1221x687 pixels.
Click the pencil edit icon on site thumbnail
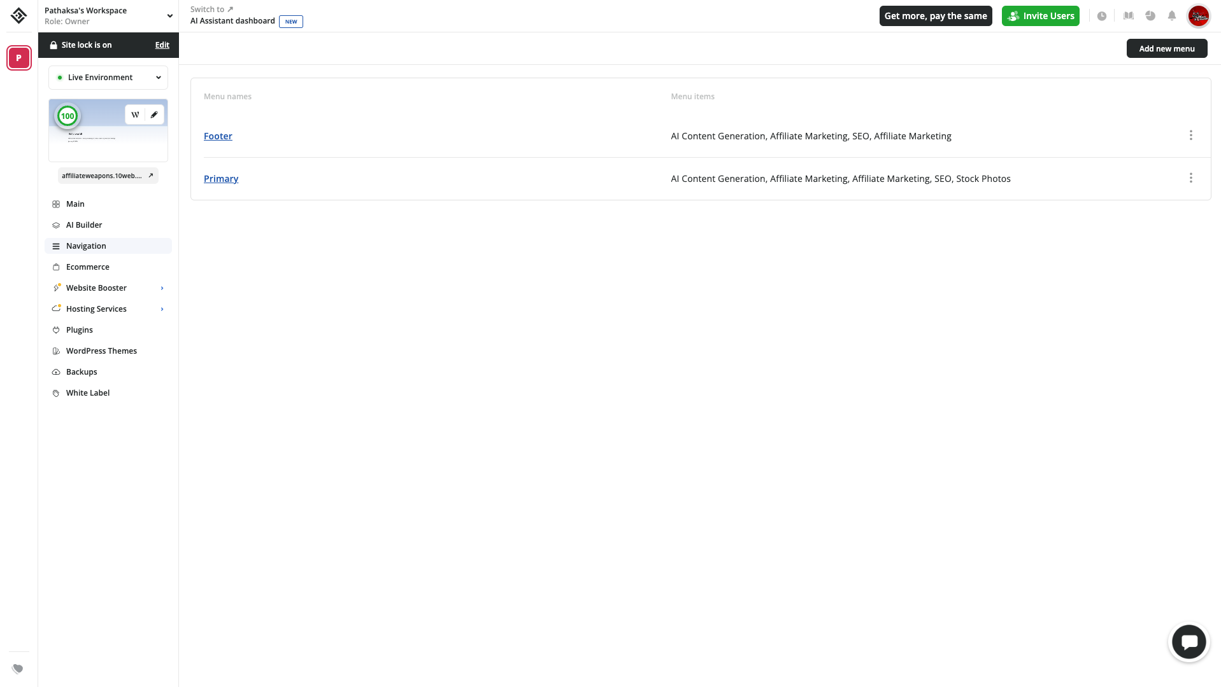(154, 114)
